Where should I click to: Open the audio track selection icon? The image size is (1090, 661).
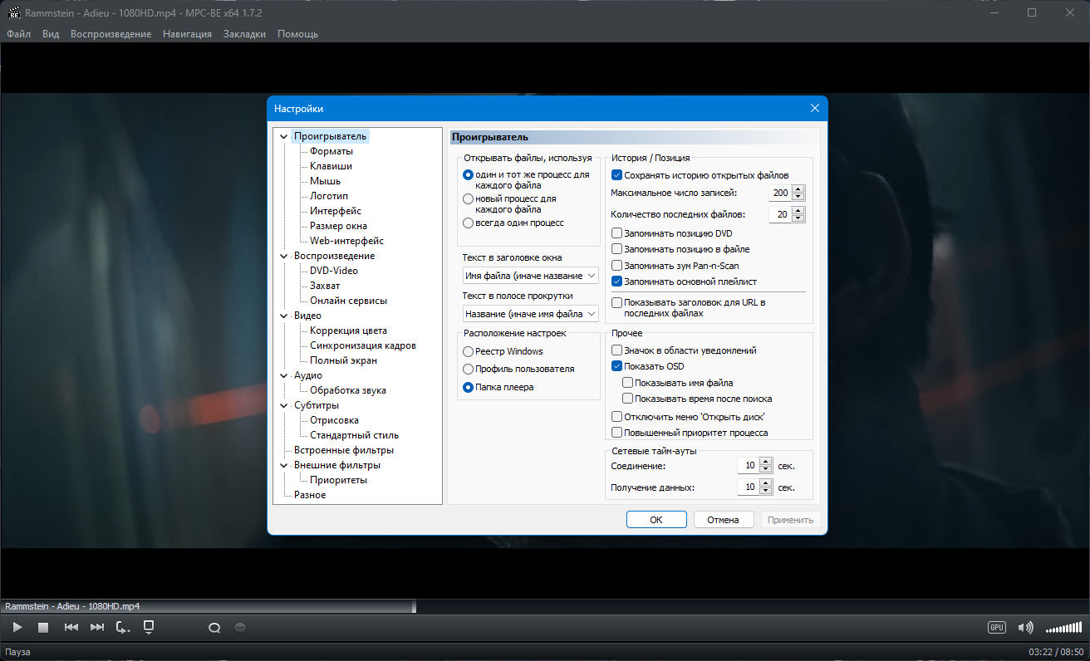click(x=214, y=628)
